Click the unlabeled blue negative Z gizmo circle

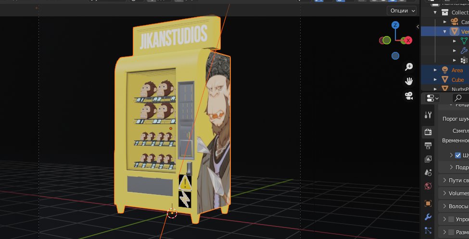395,56
